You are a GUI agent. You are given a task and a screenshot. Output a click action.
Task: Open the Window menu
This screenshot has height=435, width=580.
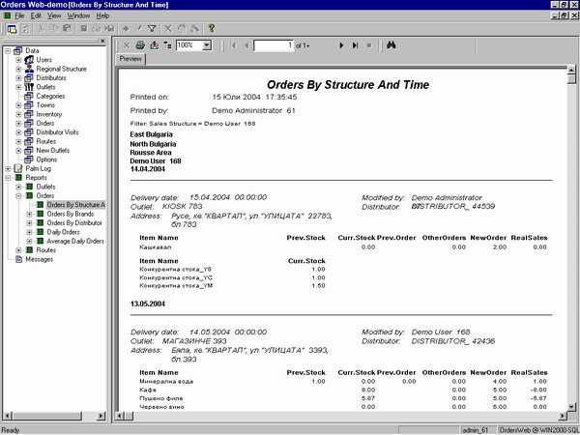pos(78,16)
